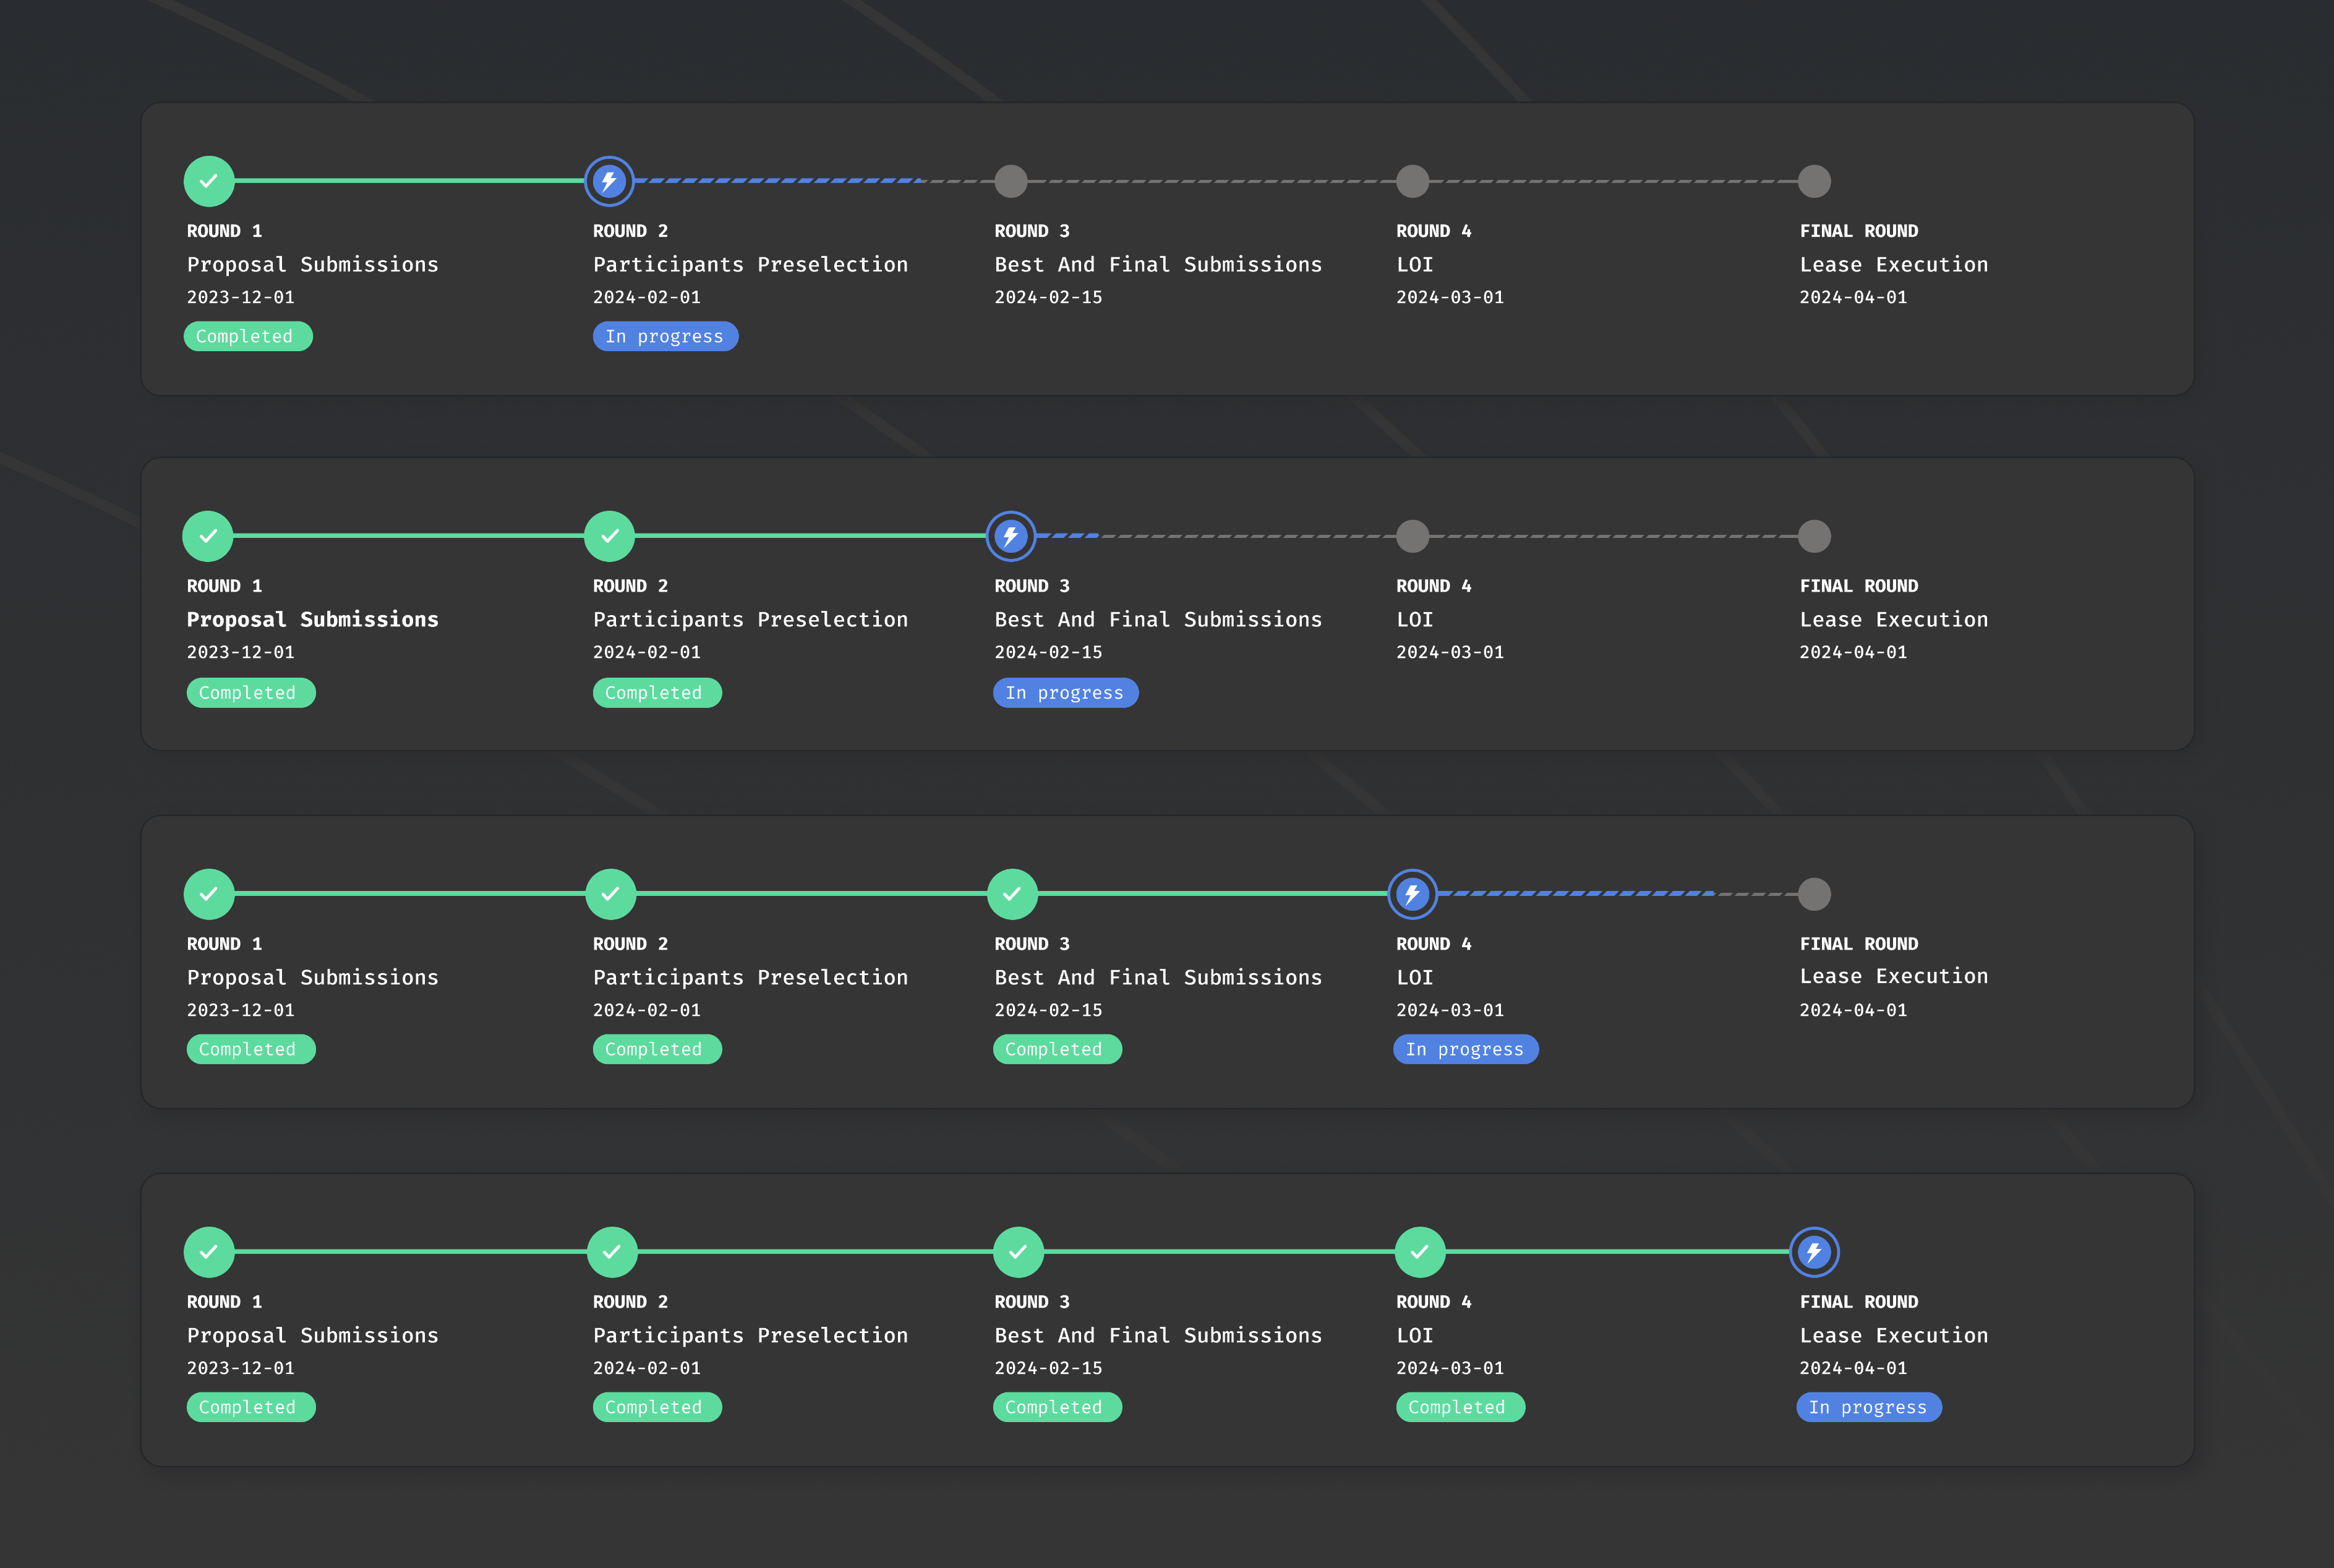Click the Completed badge under Round 1, first timeline
Screen dimensions: 2334x1568
click(x=248, y=336)
